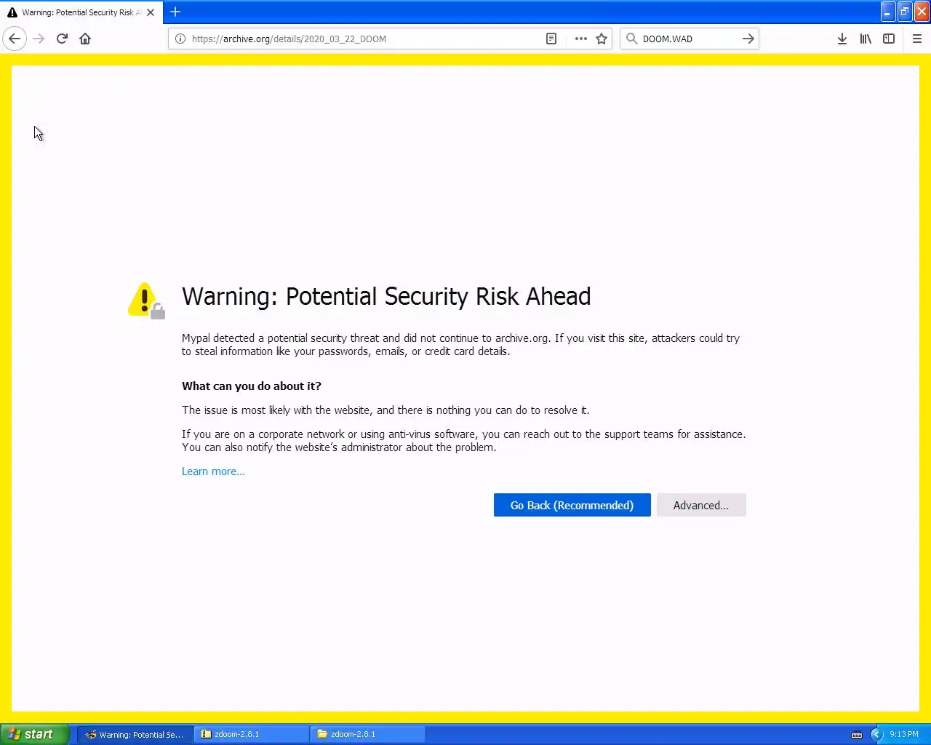Image resolution: width=931 pixels, height=745 pixels.
Task: Go back to the previous page
Action: tap(15, 39)
